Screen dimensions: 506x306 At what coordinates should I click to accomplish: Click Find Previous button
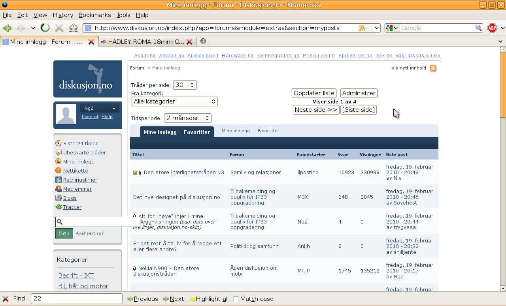pyautogui.click(x=142, y=299)
